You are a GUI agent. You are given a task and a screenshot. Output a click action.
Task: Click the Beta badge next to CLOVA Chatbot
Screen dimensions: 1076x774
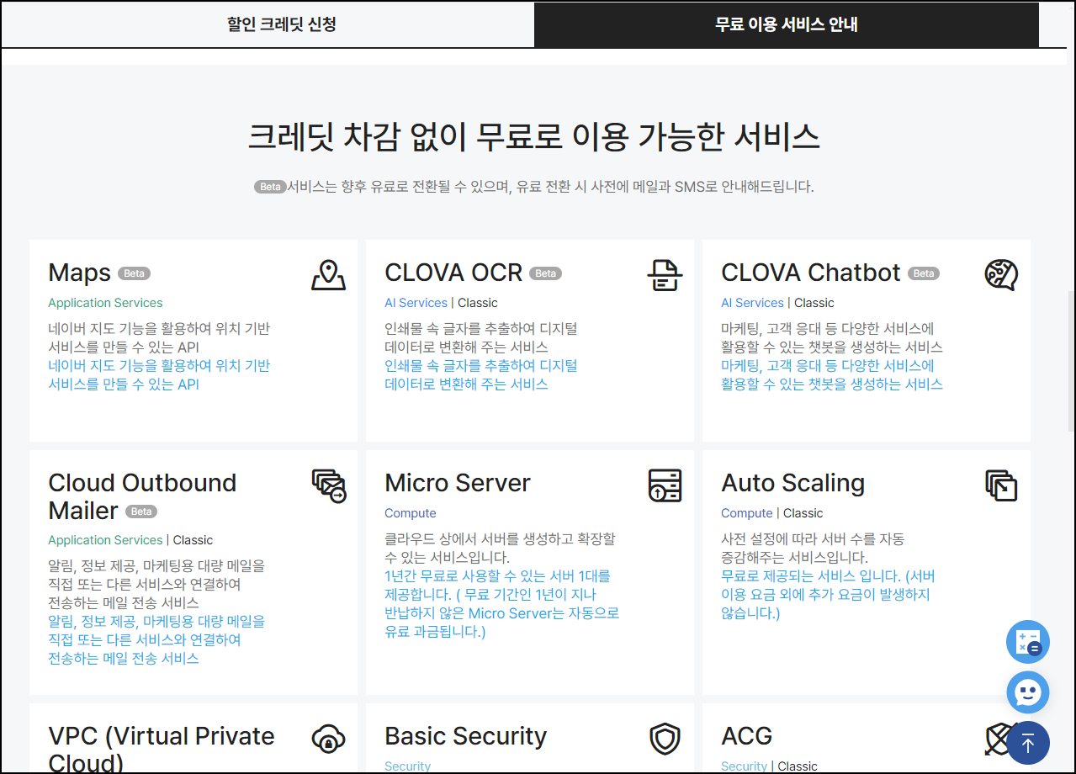(x=924, y=273)
